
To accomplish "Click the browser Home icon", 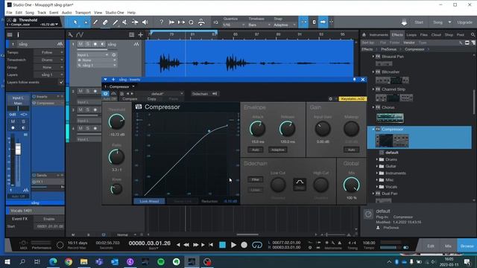I will pyautogui.click(x=364, y=35).
